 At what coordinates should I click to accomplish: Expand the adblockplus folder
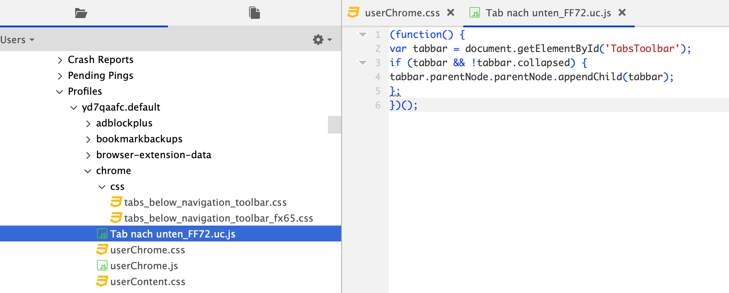pyautogui.click(x=88, y=123)
